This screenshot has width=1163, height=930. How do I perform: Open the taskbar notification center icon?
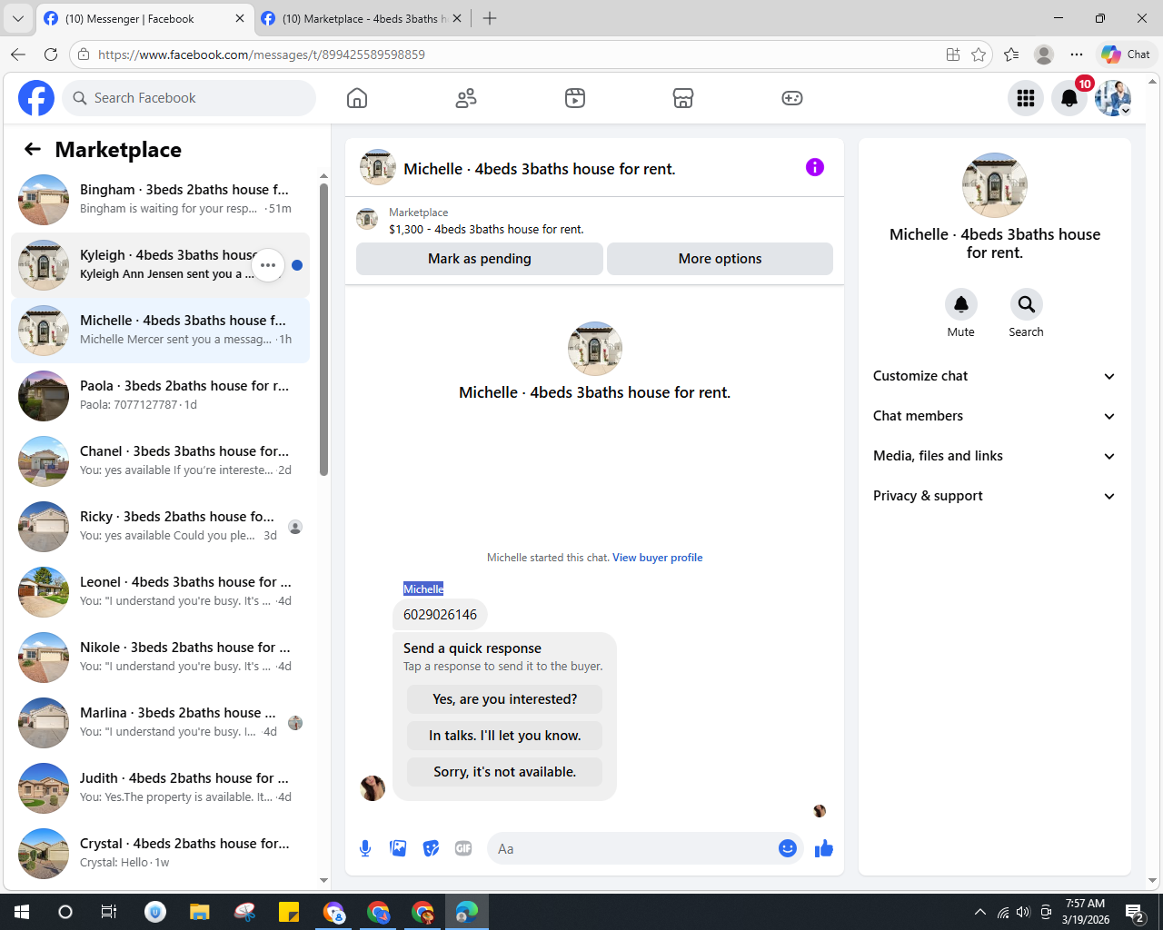click(1135, 912)
